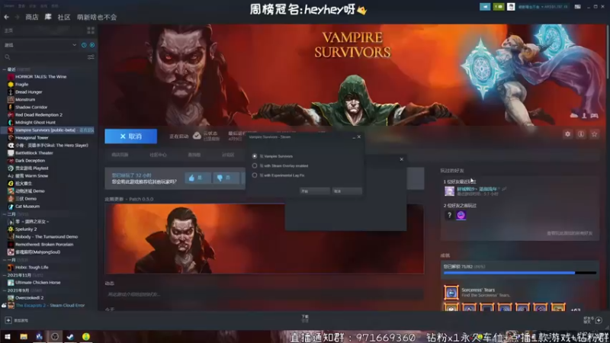Select the Steam Overlay enabled launch option

(x=255, y=165)
